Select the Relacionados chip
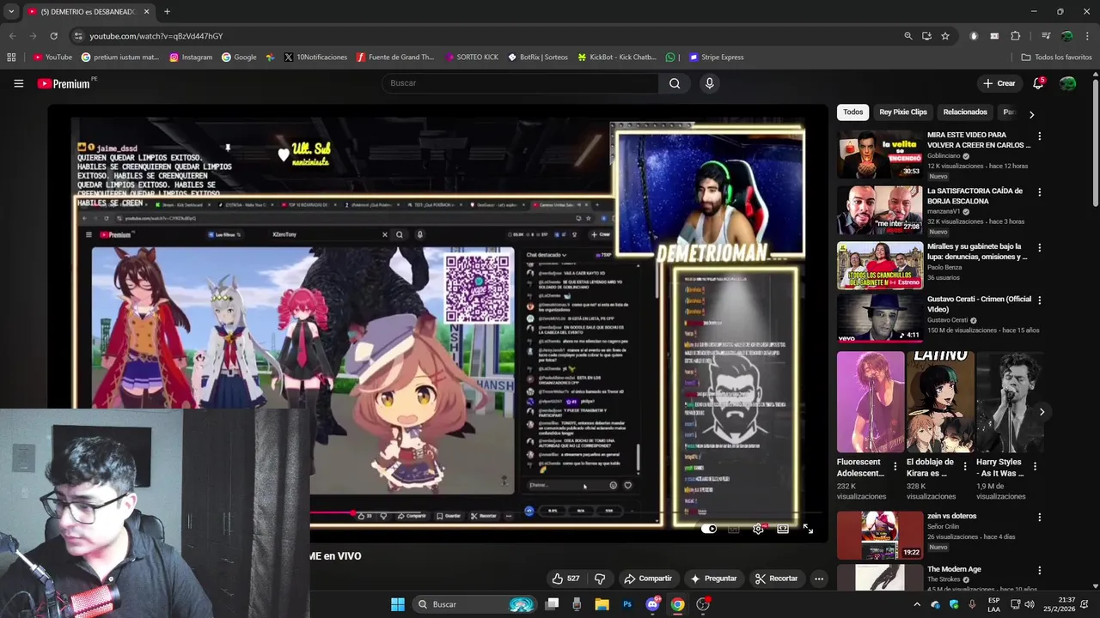Viewport: 1100px width, 618px height. tap(965, 112)
